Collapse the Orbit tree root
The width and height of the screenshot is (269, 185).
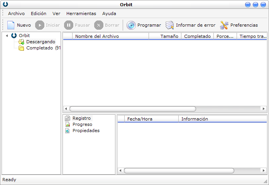[x=7, y=36]
